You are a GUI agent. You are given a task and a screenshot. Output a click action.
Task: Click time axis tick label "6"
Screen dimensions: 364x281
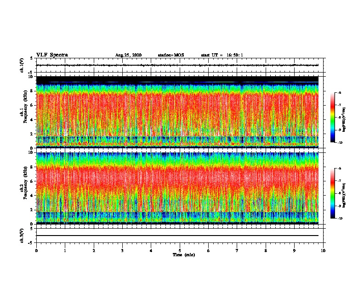(x=209, y=250)
